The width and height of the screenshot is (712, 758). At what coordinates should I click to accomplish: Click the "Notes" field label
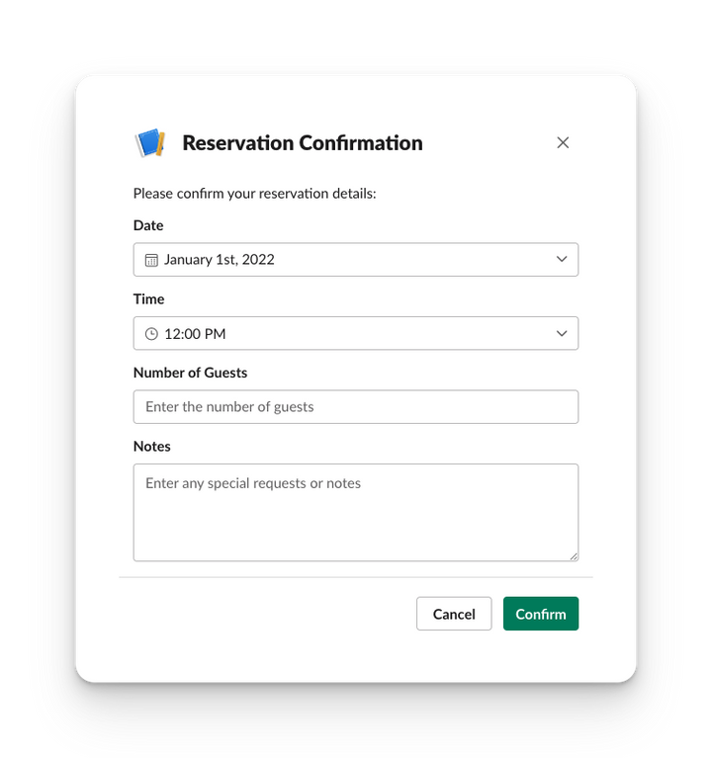pyautogui.click(x=152, y=447)
